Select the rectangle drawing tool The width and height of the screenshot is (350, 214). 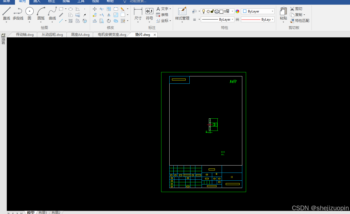coord(61,9)
